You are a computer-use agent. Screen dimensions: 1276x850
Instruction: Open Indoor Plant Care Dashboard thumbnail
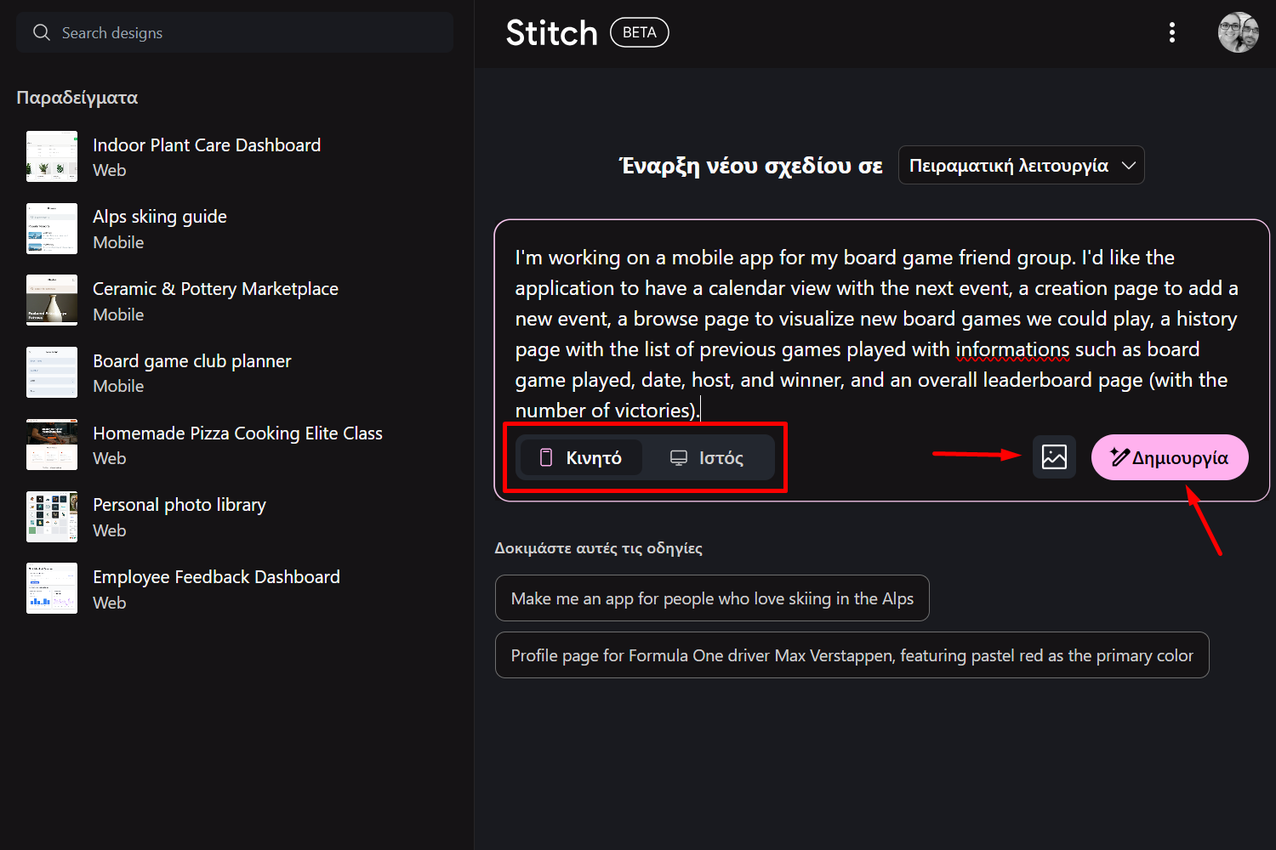click(52, 156)
